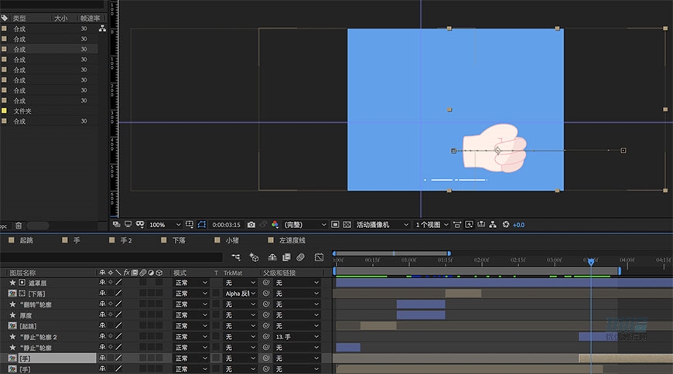The width and height of the screenshot is (673, 374).
Task: Open the Graph Editor
Action: (x=319, y=257)
